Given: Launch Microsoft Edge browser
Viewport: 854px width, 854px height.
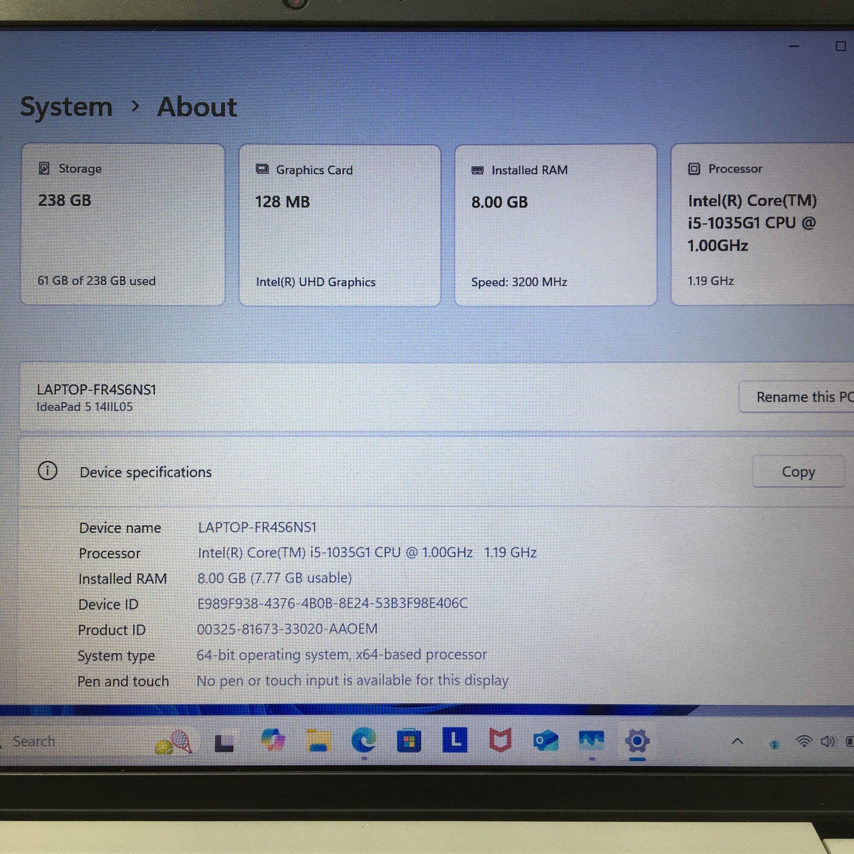Looking at the screenshot, I should (363, 740).
